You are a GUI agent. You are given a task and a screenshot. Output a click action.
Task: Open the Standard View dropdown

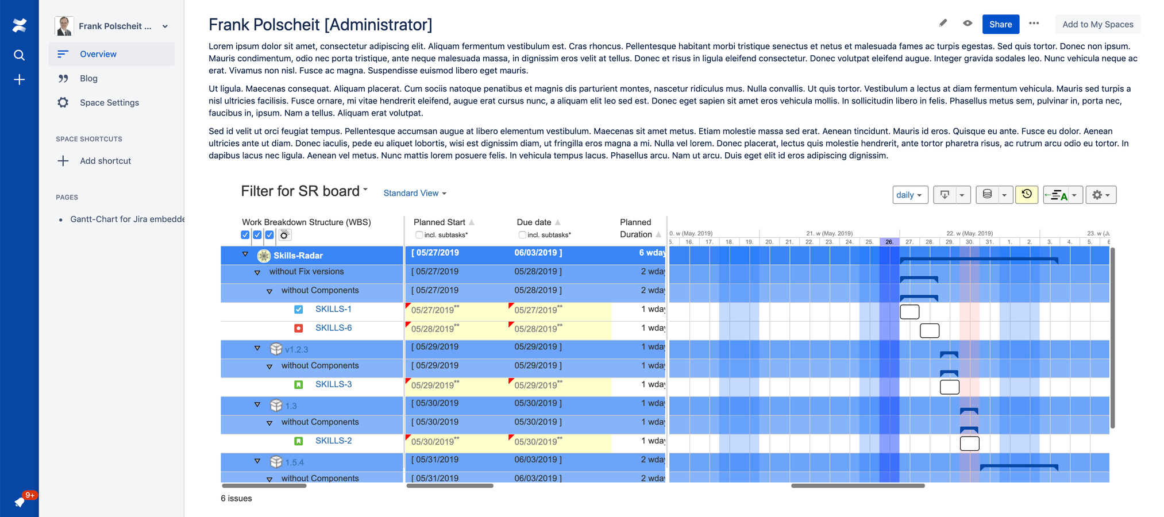(x=415, y=193)
